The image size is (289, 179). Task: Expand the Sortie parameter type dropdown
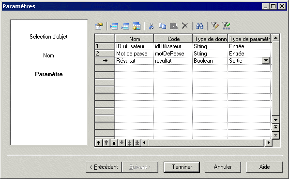266,60
